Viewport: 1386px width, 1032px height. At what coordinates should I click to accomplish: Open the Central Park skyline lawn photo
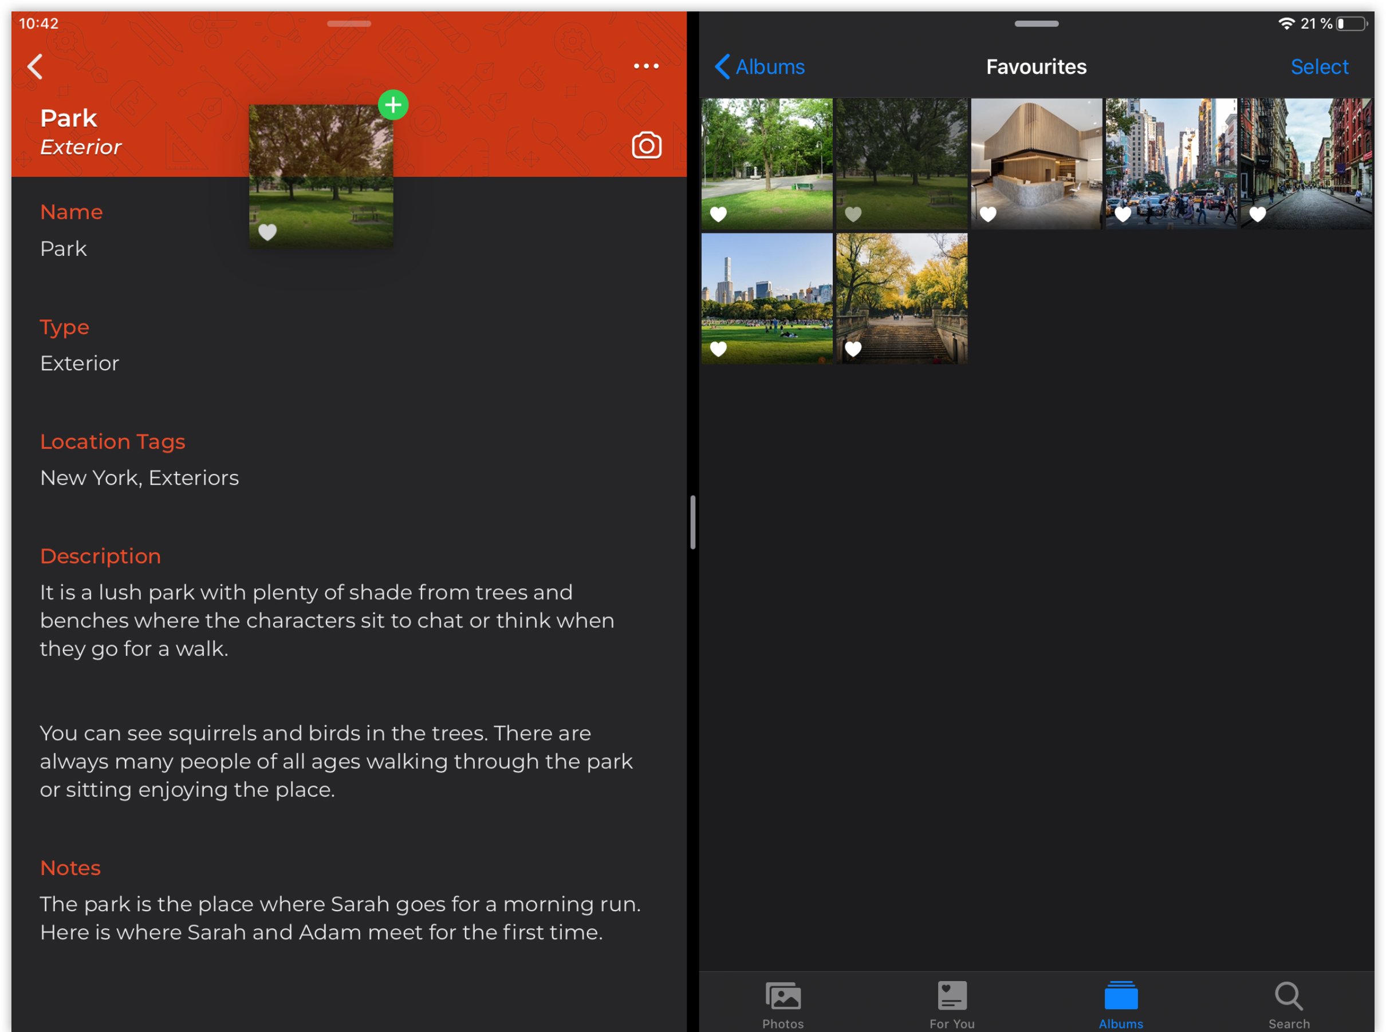pyautogui.click(x=766, y=299)
